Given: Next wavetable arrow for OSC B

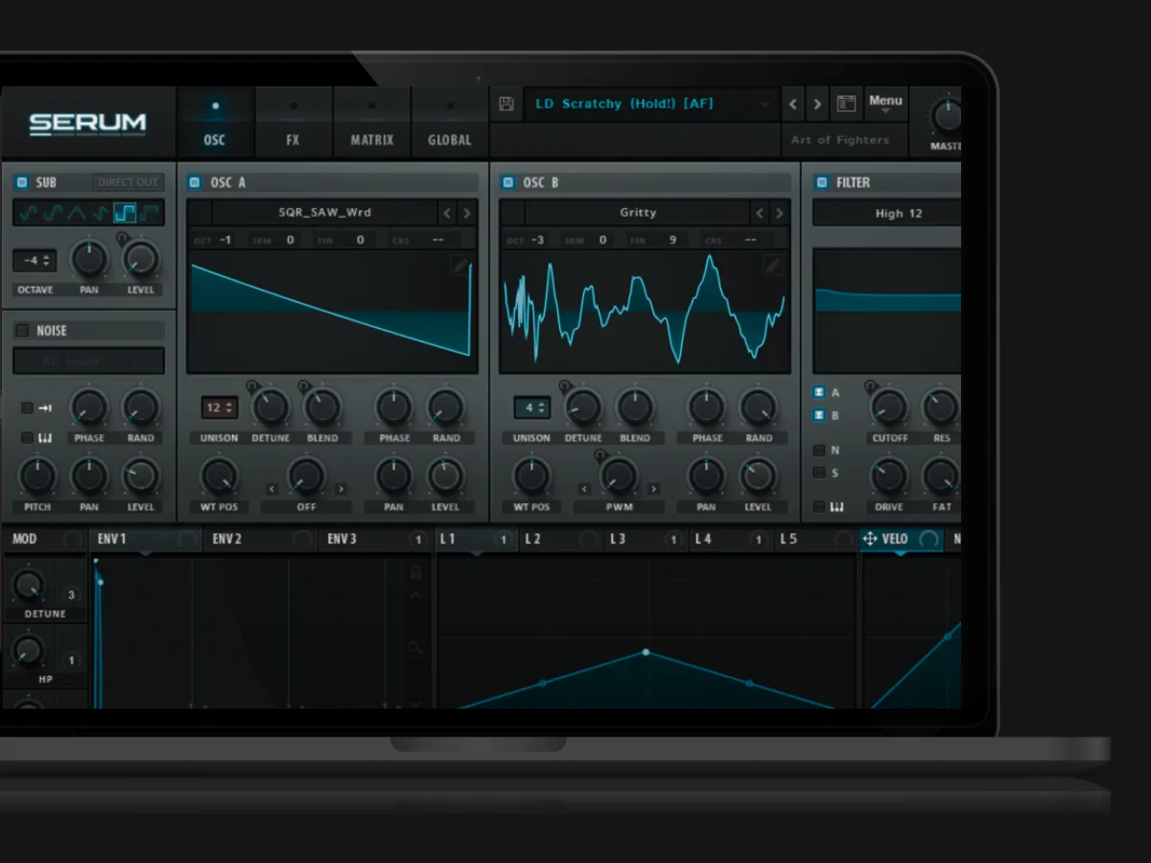Looking at the screenshot, I should pyautogui.click(x=780, y=213).
